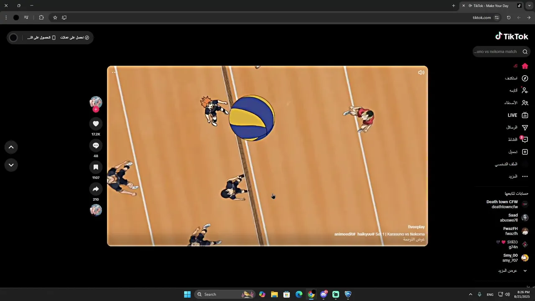Open the Friends icon in the sidebar
The image size is (535, 301).
point(525,103)
